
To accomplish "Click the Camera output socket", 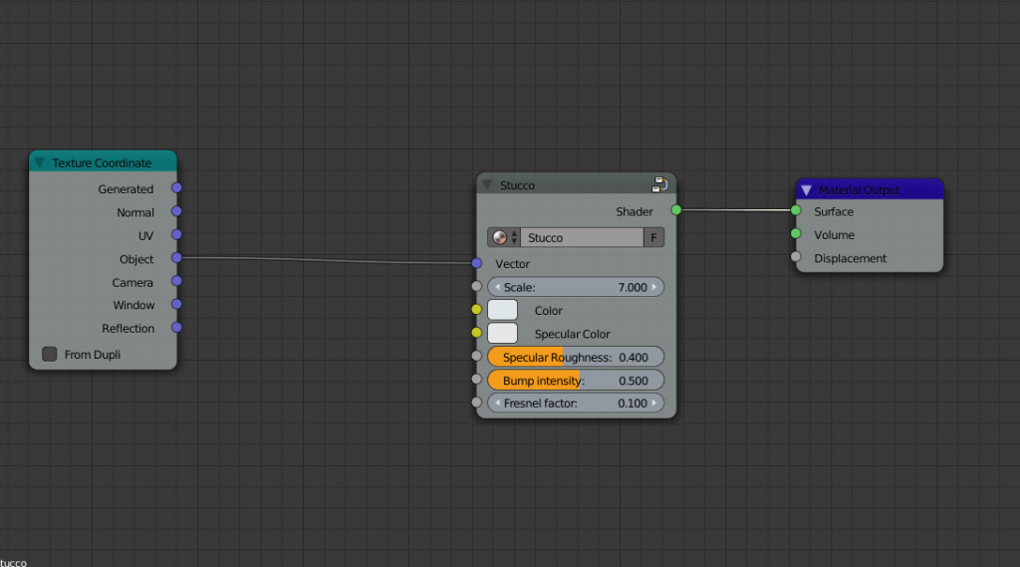I will (176, 281).
